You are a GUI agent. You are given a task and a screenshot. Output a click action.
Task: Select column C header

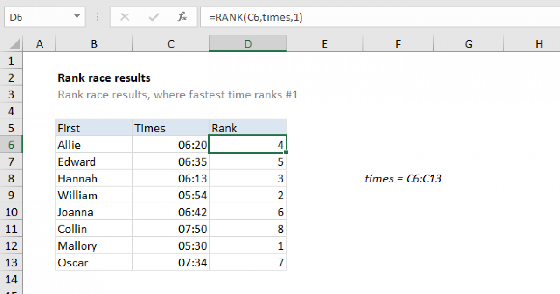[x=171, y=44]
